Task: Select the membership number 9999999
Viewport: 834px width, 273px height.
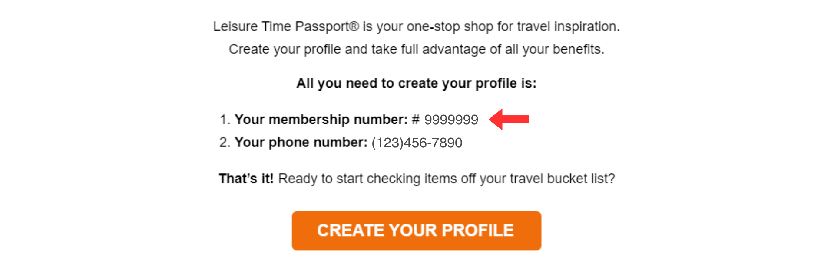Action: tap(451, 120)
